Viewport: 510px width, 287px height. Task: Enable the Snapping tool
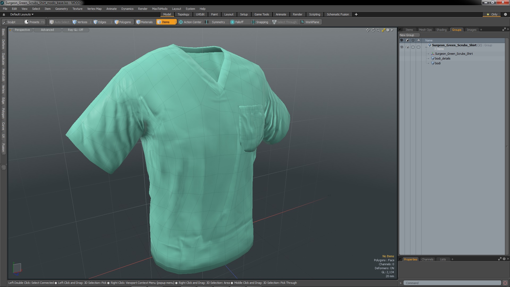[260, 22]
